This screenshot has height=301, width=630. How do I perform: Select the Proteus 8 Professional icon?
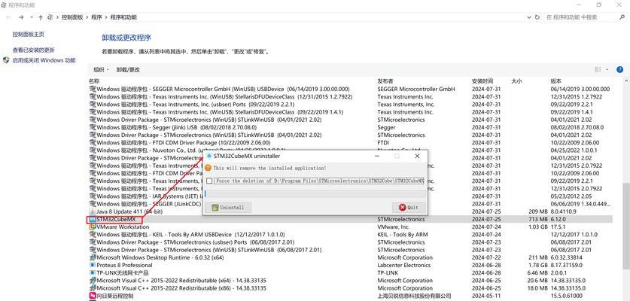tap(93, 265)
